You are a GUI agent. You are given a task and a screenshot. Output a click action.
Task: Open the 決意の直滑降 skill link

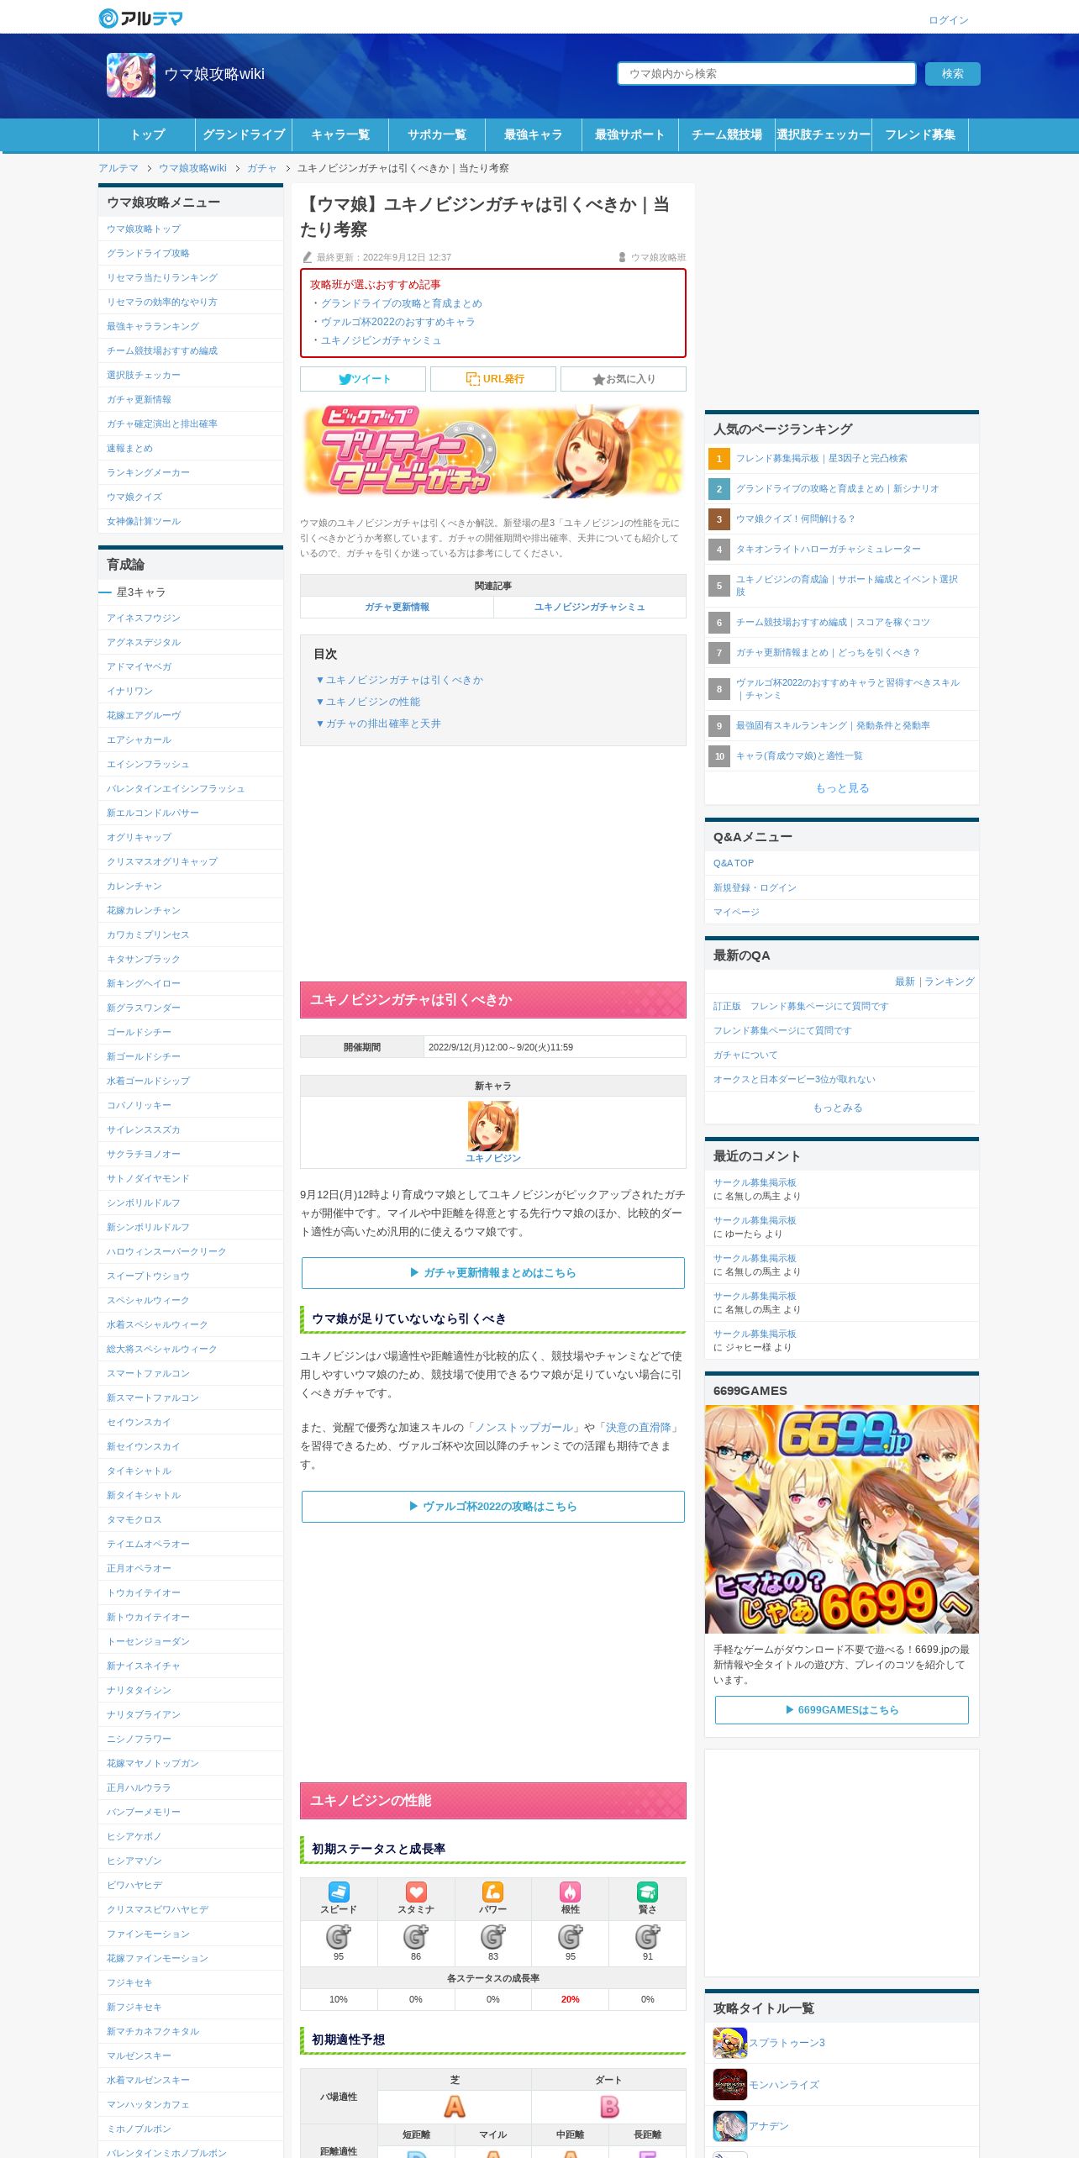[639, 1427]
